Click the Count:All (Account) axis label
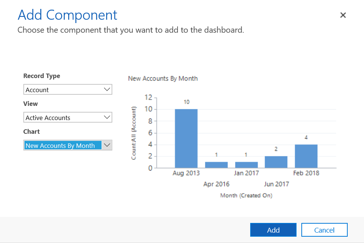364x243 pixels. [134, 133]
